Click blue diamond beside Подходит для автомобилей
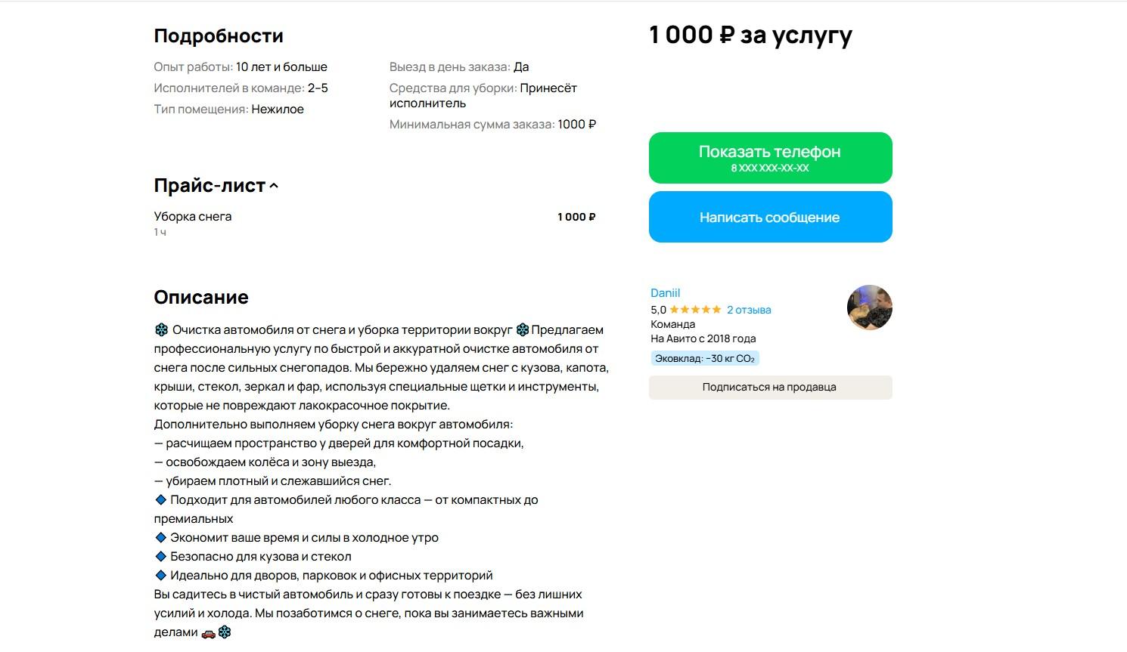 click(x=160, y=499)
